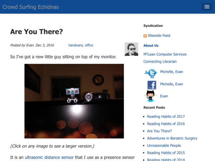The height and width of the screenshot is (161, 215).
Task: Open the hamburger navigation menu
Action: point(207,7)
